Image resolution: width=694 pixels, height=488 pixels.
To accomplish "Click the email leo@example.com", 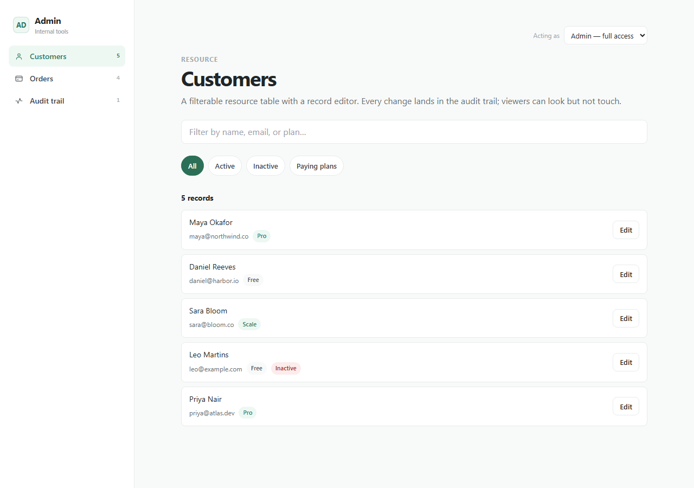I will 216,369.
